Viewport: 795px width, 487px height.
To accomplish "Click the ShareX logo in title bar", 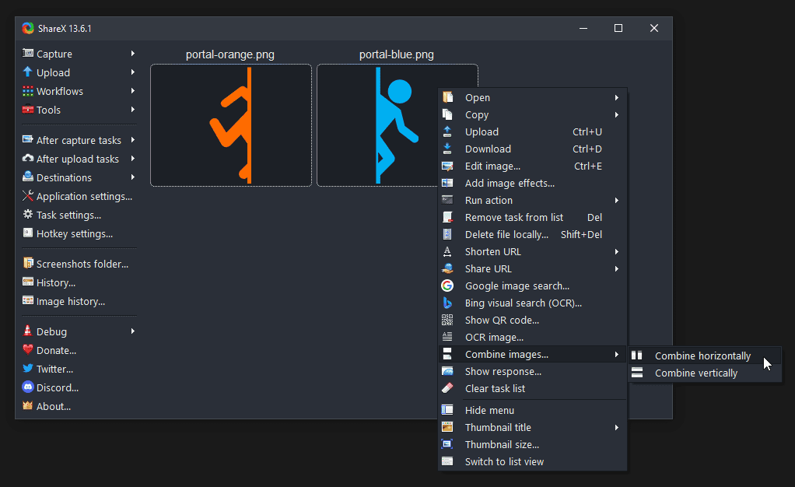I will (28, 28).
